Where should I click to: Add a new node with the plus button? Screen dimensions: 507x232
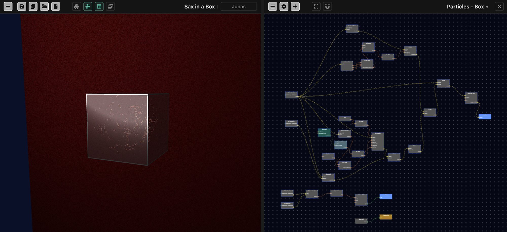295,7
